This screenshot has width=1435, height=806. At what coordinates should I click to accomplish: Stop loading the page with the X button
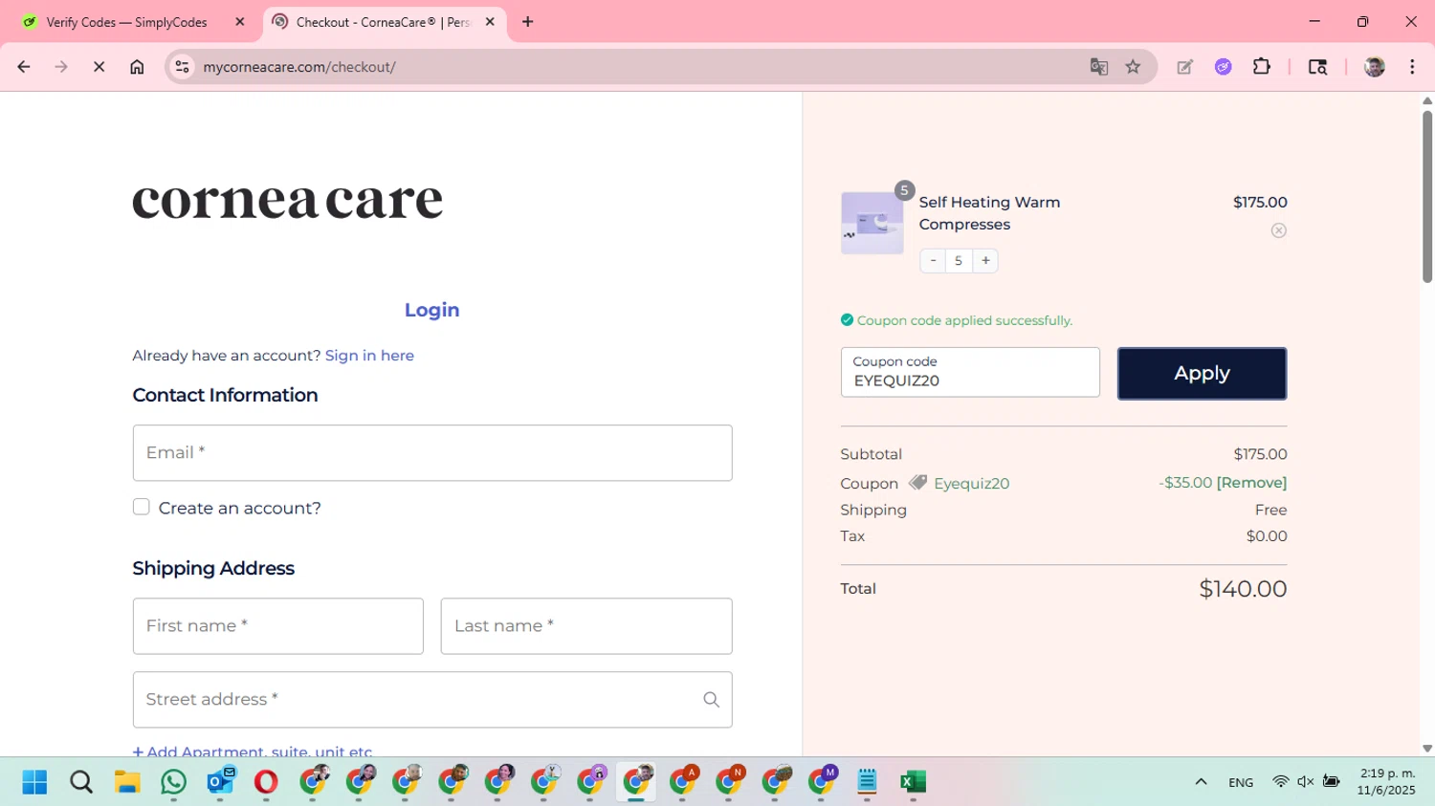99,67
